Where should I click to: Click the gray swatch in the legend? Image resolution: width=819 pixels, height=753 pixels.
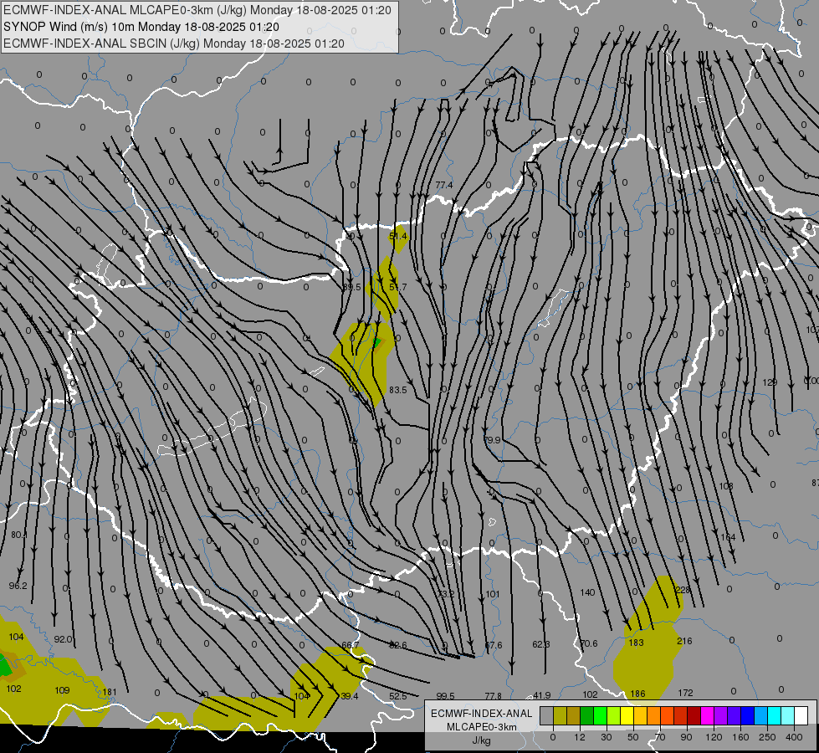pyautogui.click(x=547, y=715)
